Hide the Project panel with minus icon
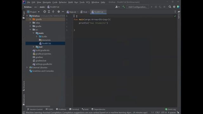 (x=63, y=12)
